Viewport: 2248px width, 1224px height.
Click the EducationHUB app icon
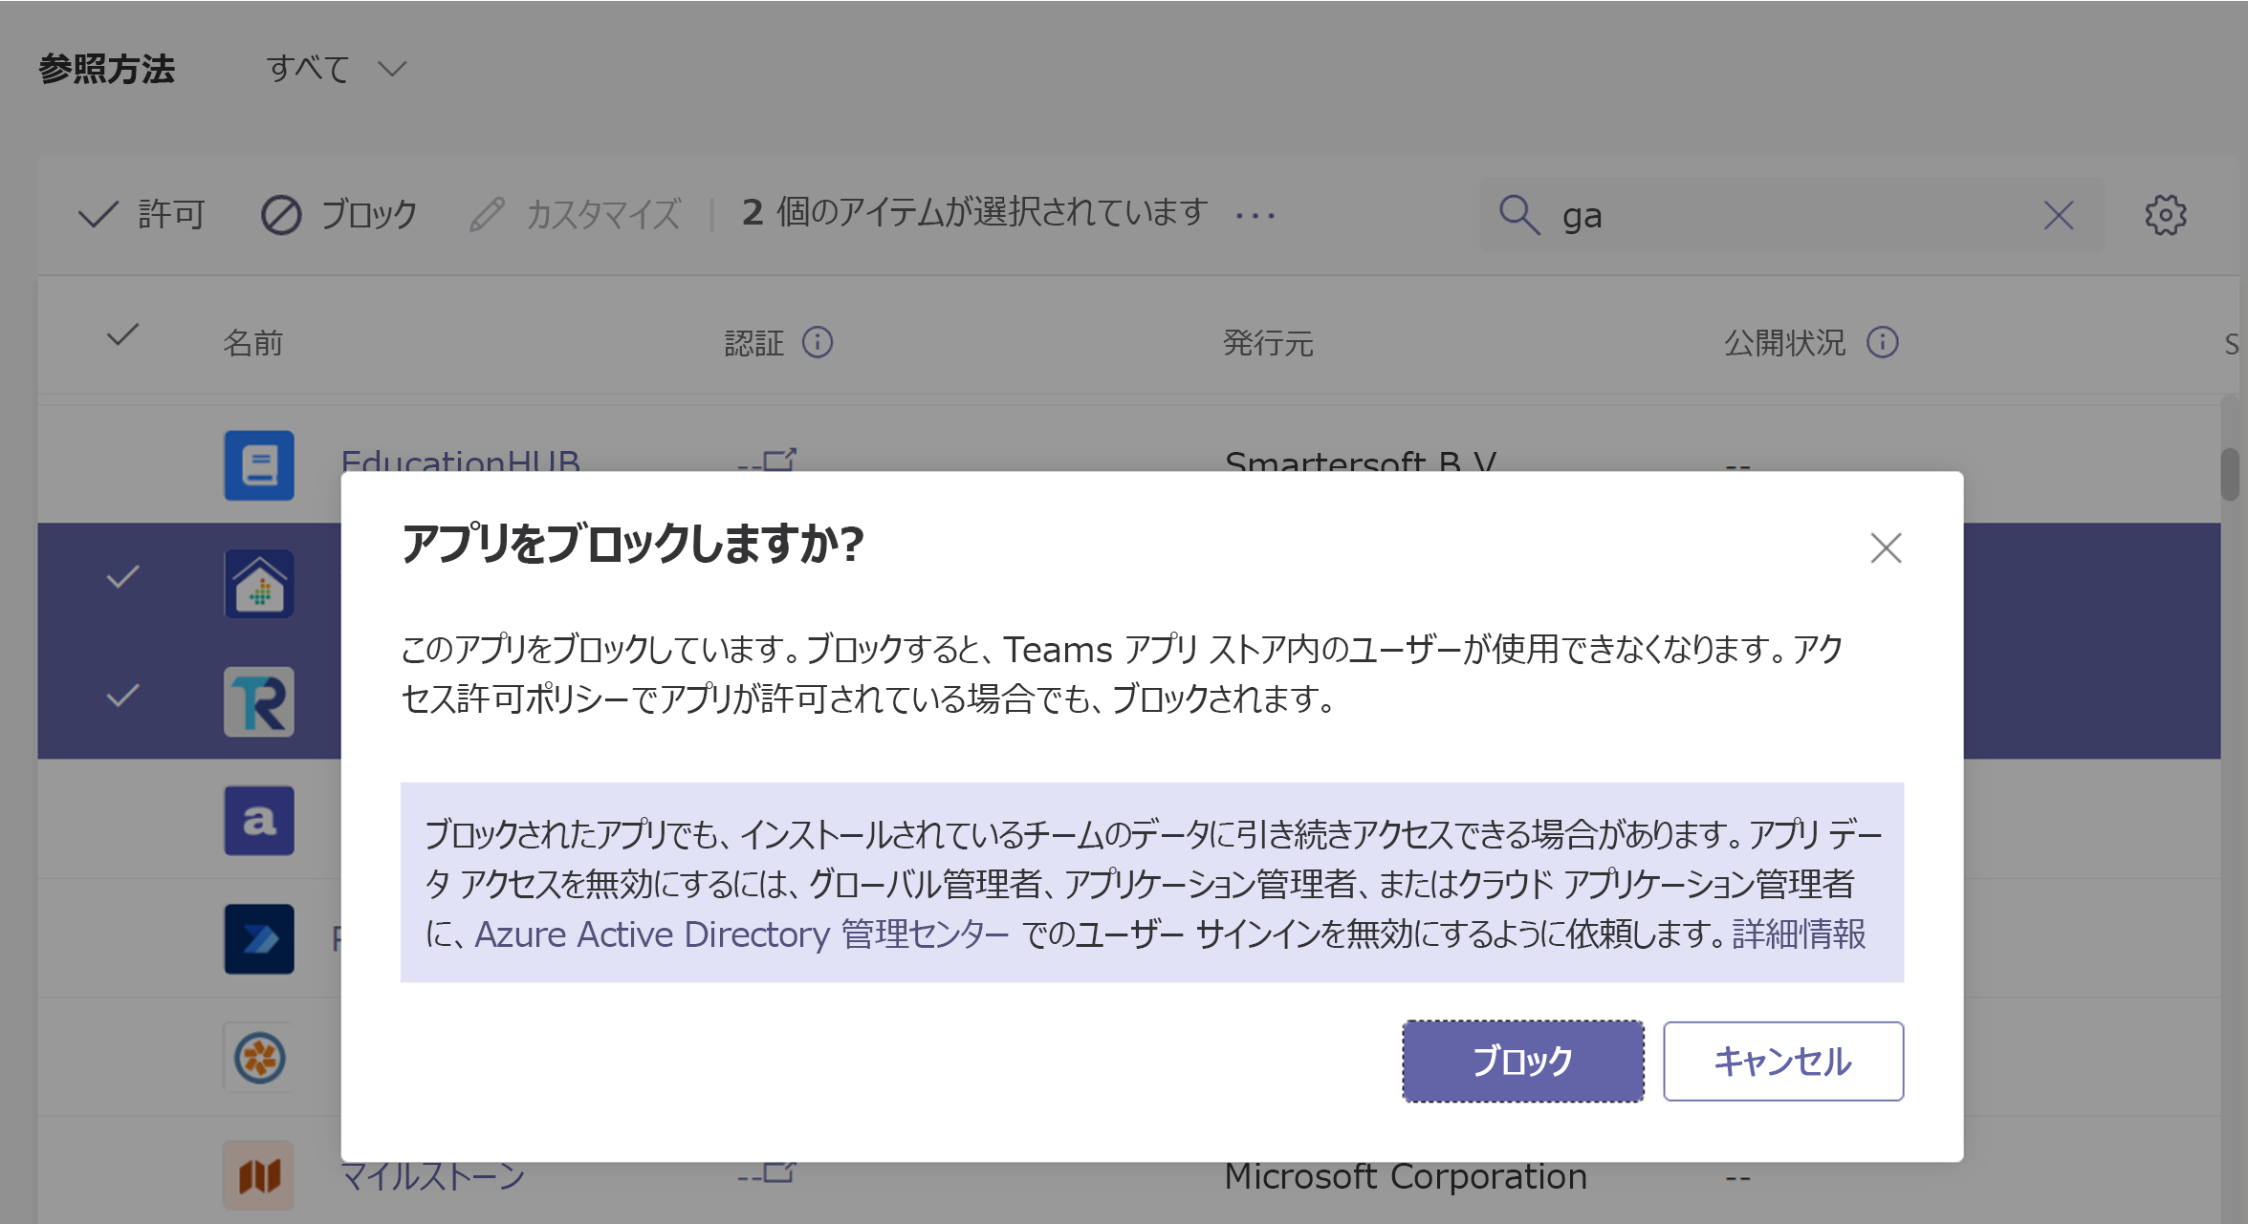pyautogui.click(x=259, y=465)
